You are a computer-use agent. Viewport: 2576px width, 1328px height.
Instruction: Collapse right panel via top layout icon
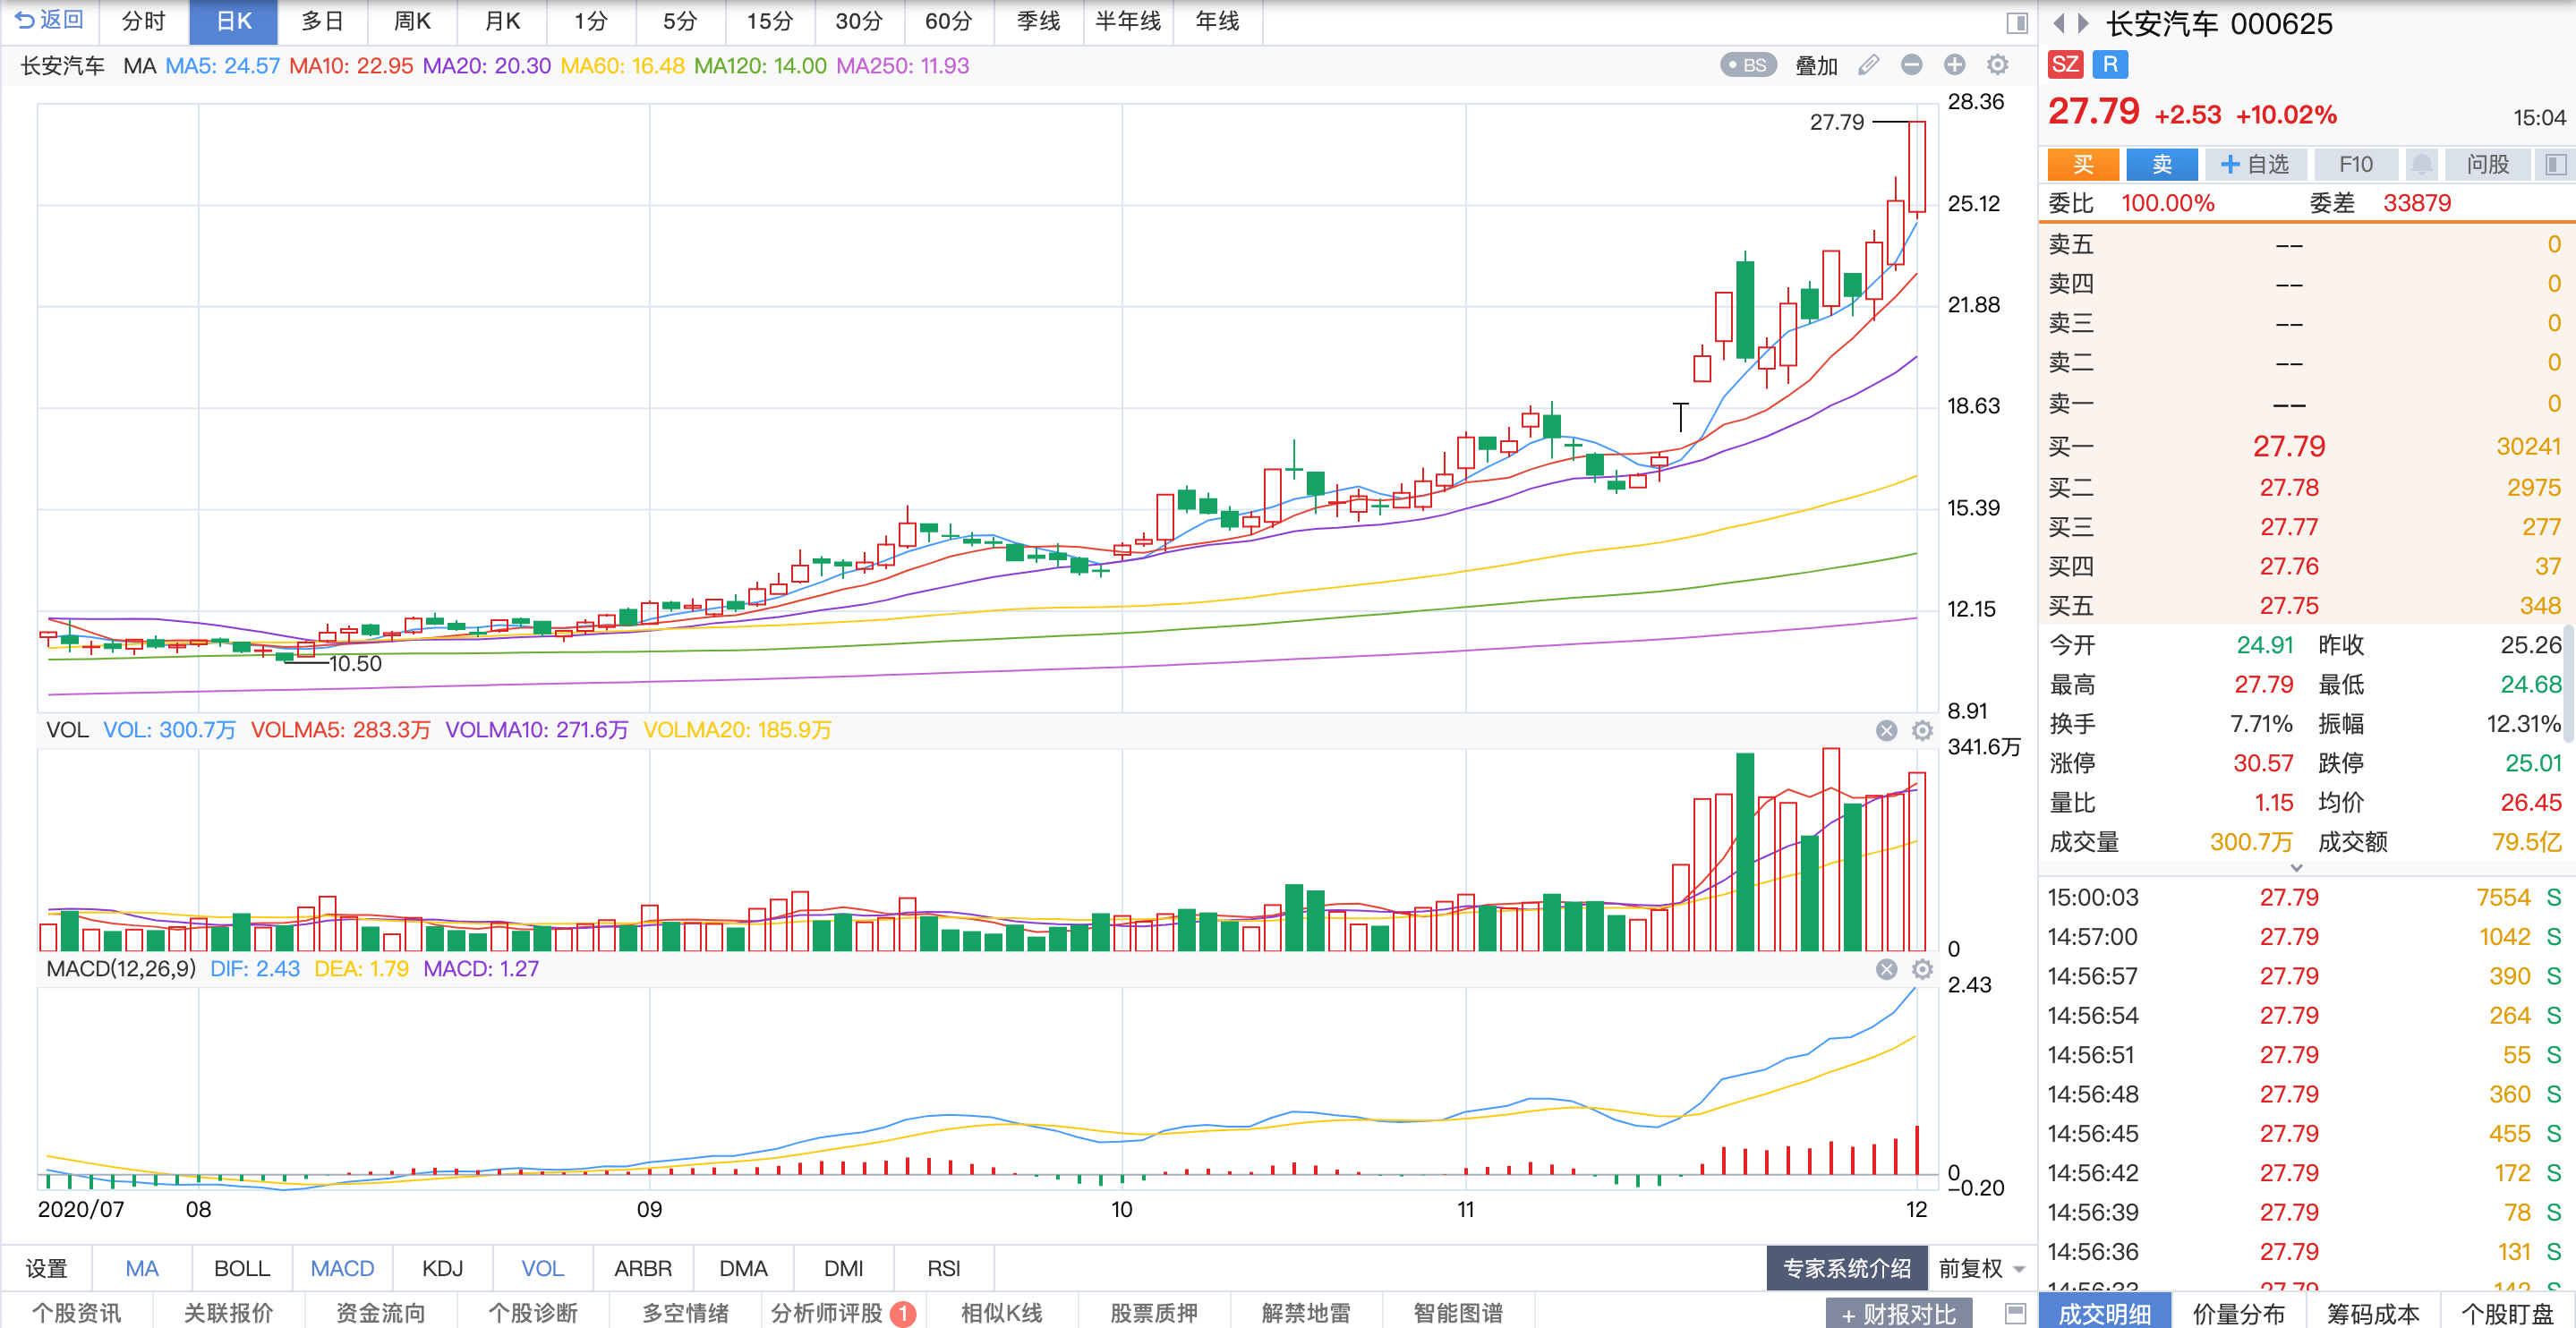click(2016, 22)
